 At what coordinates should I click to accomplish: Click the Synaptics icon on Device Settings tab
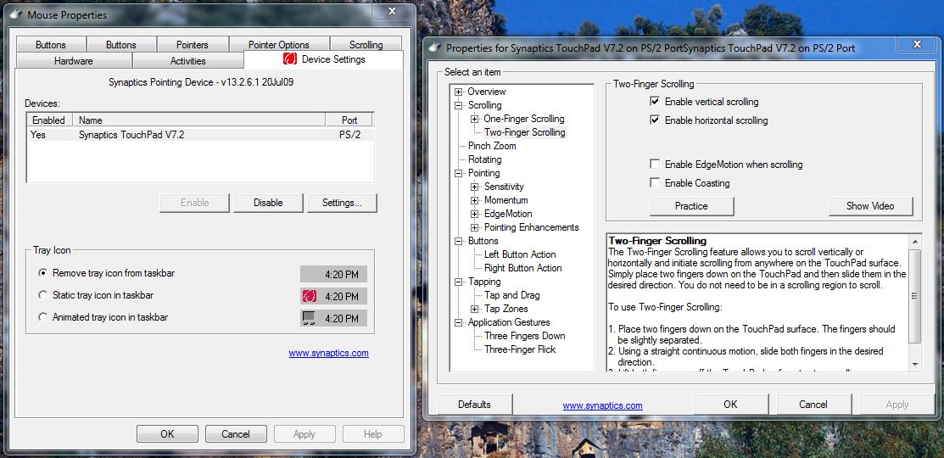pos(289,59)
